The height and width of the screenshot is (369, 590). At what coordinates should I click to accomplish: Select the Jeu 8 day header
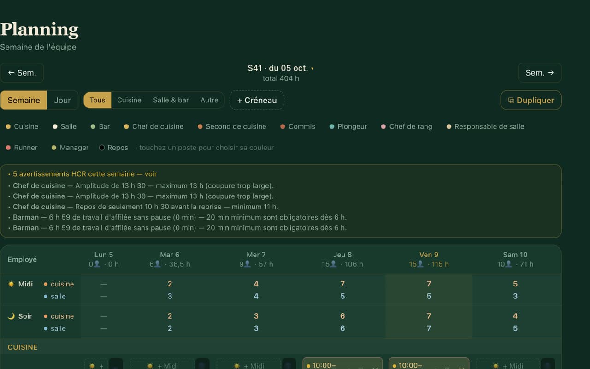pyautogui.click(x=342, y=259)
